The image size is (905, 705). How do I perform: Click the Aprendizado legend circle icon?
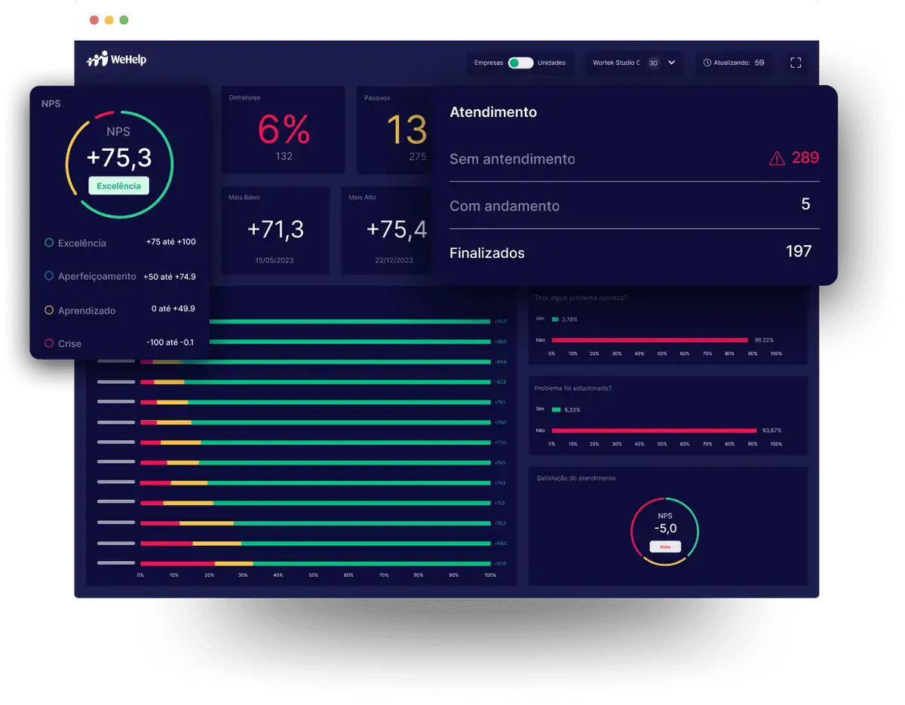[x=51, y=310]
